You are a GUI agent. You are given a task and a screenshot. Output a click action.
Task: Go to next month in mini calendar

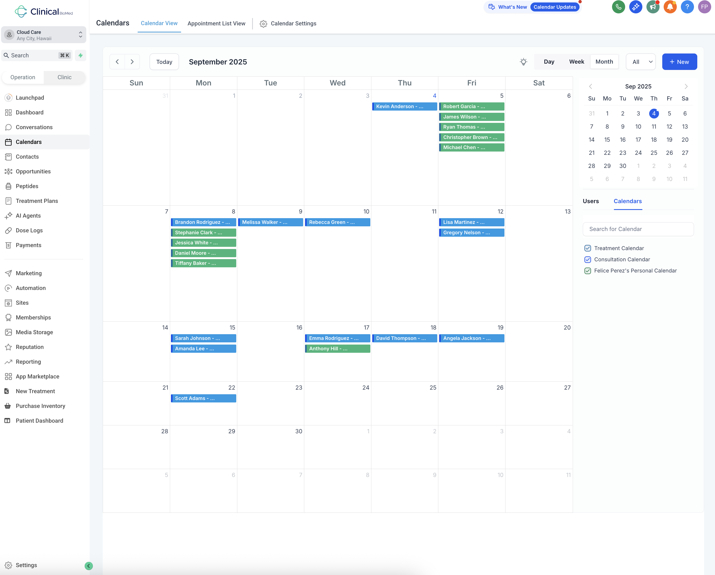(686, 87)
